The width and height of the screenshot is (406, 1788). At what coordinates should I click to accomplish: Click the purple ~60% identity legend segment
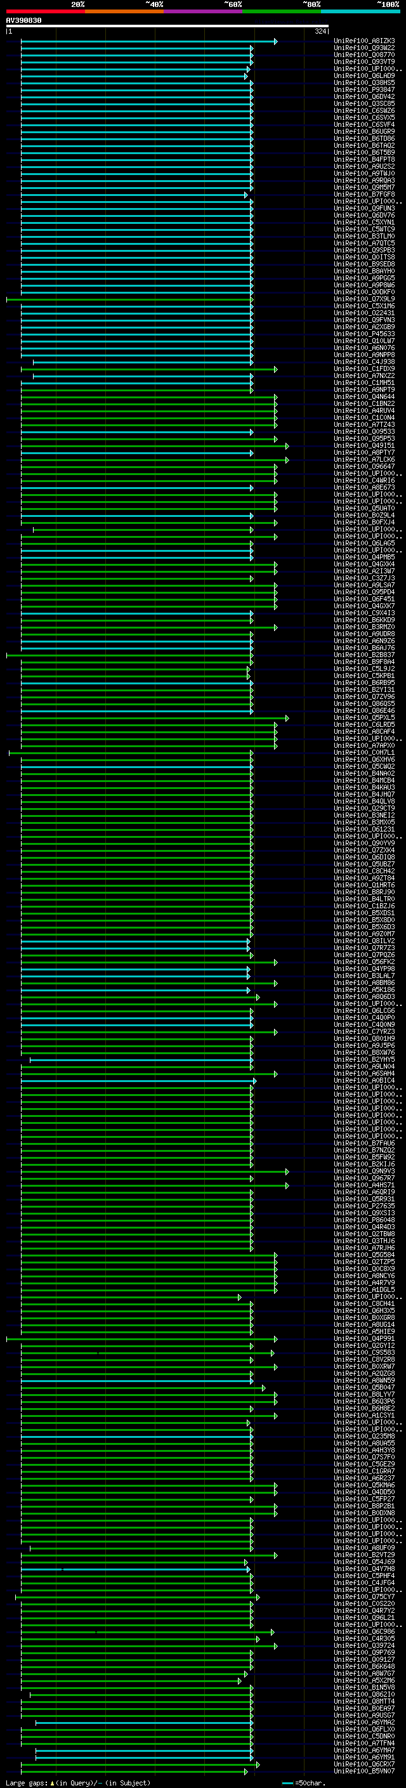click(x=204, y=11)
